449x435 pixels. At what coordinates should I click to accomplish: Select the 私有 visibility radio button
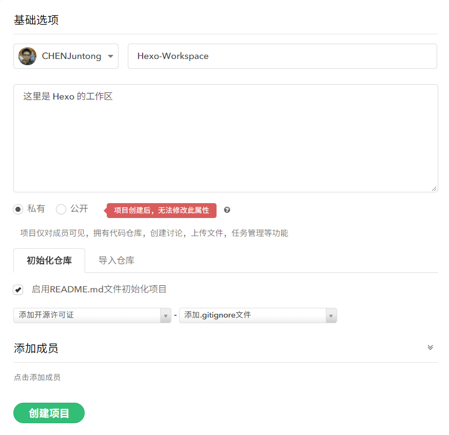[18, 209]
